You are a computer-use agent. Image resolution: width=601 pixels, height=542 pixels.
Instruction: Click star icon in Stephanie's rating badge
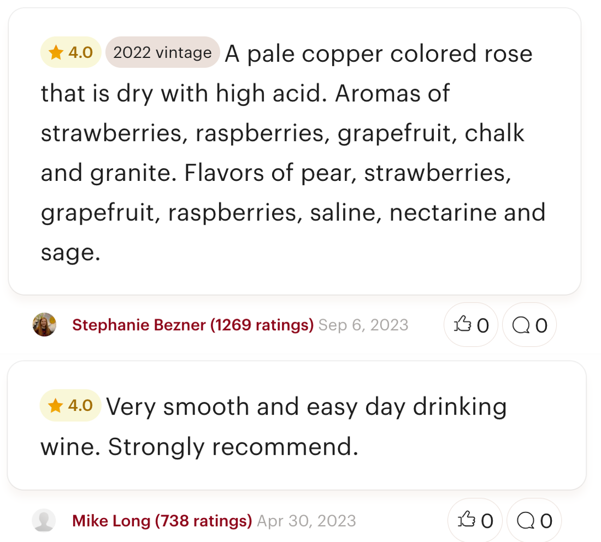click(x=56, y=53)
